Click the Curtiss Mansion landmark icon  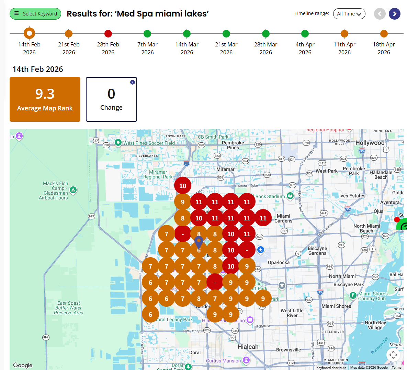click(x=246, y=360)
